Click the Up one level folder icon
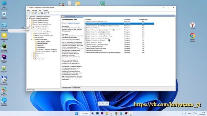Screen dimensions: 207x116 coord(33,13)
